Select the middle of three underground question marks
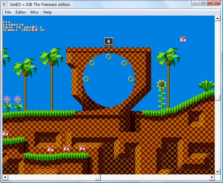The height and width of the screenshot is (183, 223). [66, 148]
